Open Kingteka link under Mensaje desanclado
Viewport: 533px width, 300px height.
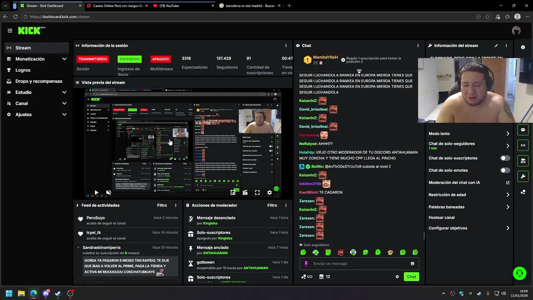point(210,223)
